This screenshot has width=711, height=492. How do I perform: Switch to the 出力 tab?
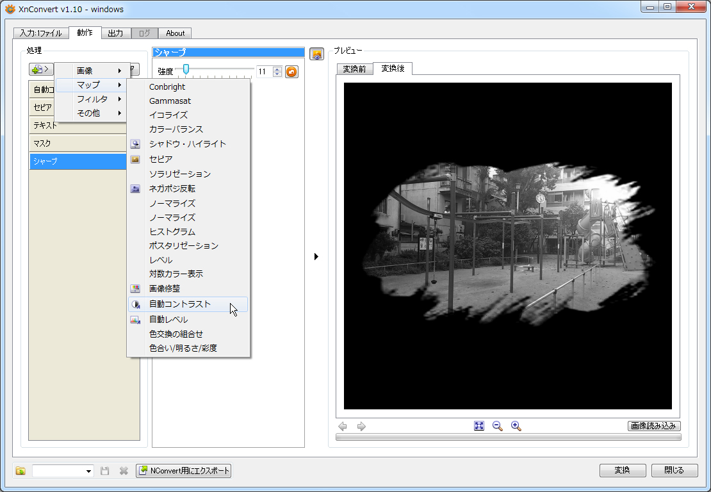point(115,33)
